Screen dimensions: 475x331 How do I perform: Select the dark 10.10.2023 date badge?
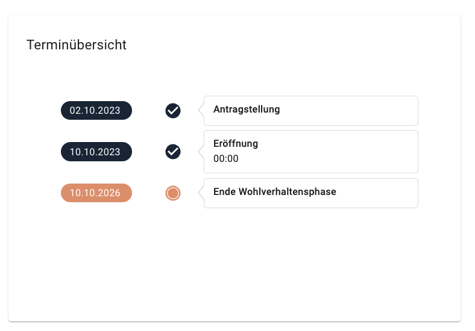click(96, 152)
